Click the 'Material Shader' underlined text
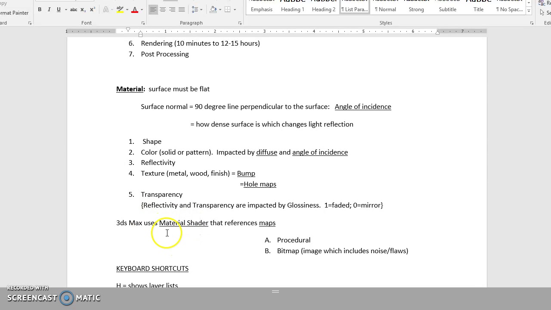Screen dimensions: 551x310 point(184,223)
